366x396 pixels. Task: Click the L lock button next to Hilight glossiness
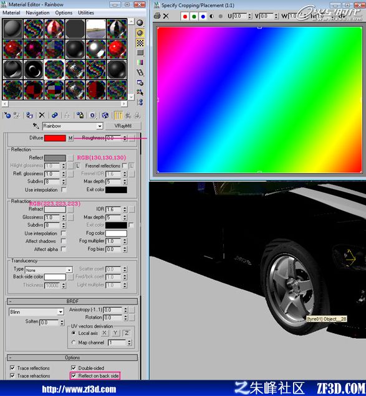point(78,166)
